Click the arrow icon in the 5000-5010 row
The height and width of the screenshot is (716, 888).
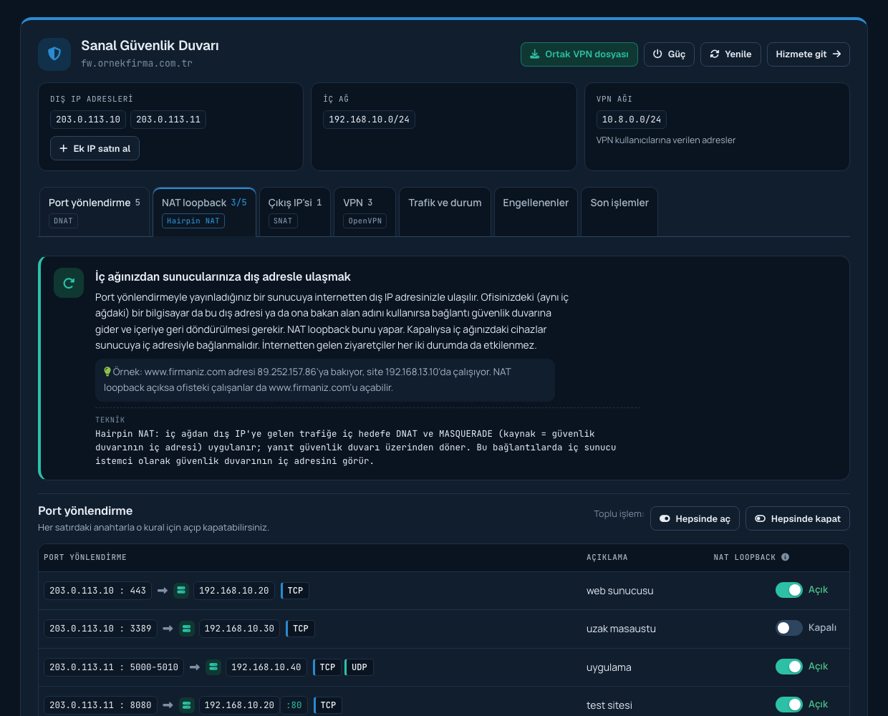[x=195, y=667]
